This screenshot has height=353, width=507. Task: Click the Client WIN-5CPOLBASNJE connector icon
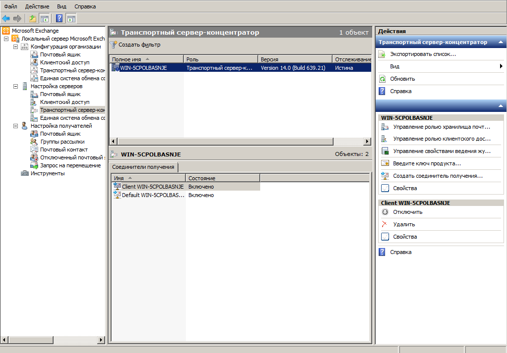(117, 186)
